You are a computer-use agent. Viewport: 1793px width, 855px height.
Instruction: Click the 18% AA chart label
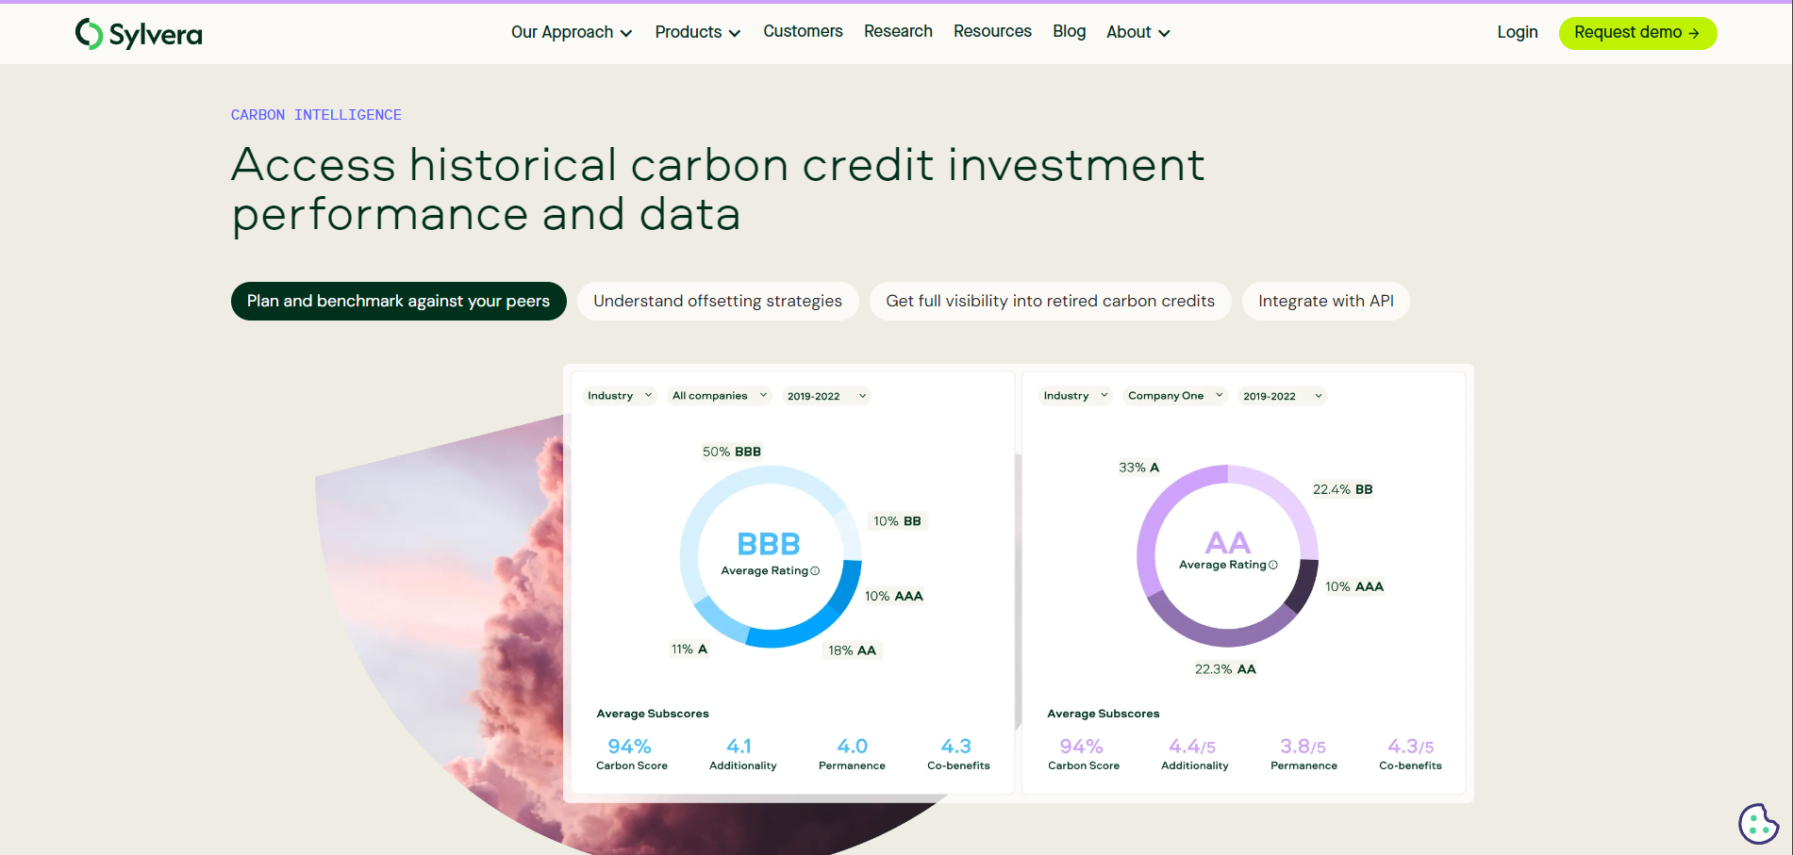[x=852, y=650]
